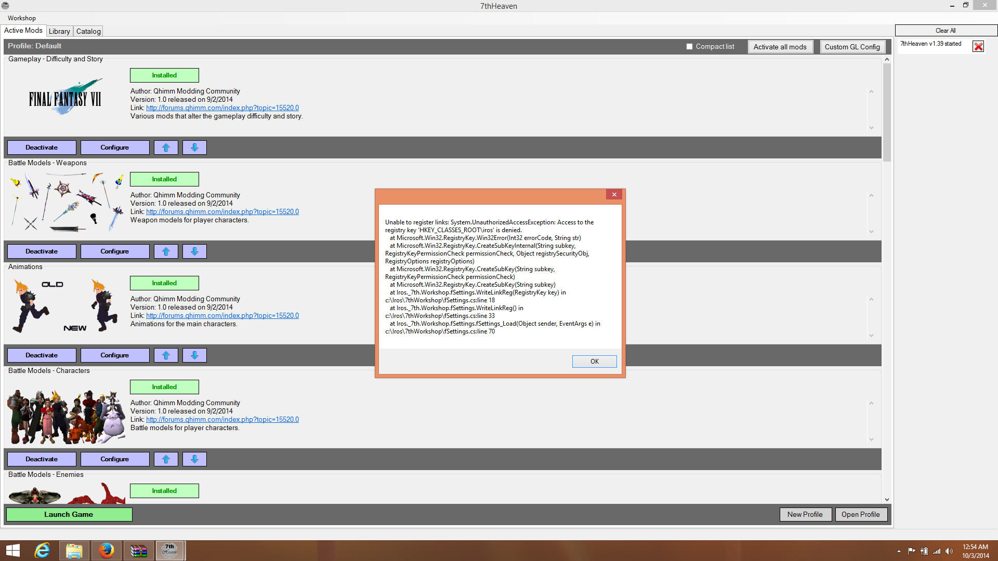Show hidden system tray icons
998x561 pixels.
tap(899, 551)
